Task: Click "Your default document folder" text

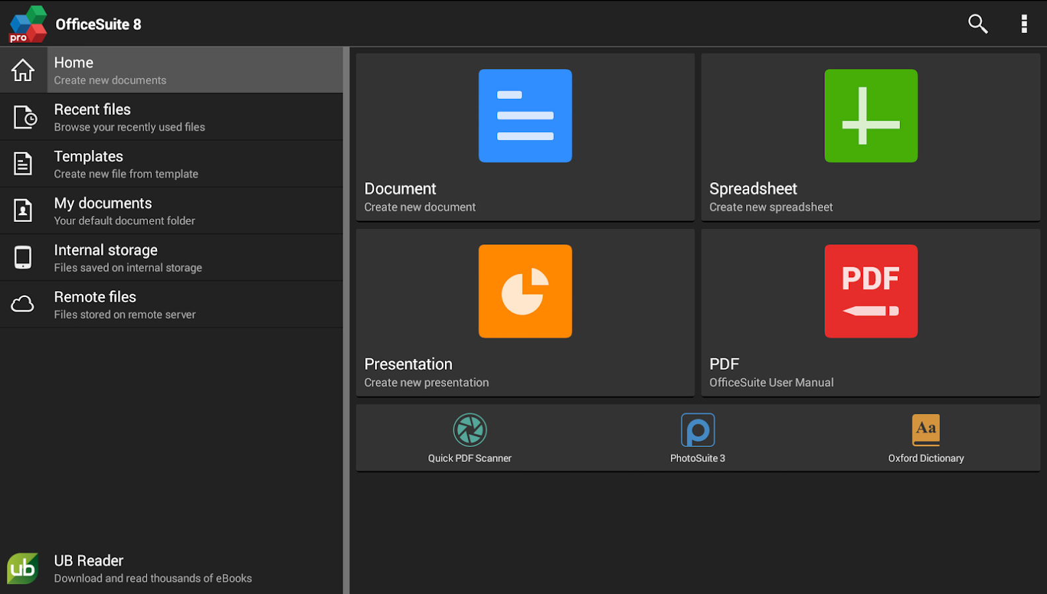Action: click(125, 221)
